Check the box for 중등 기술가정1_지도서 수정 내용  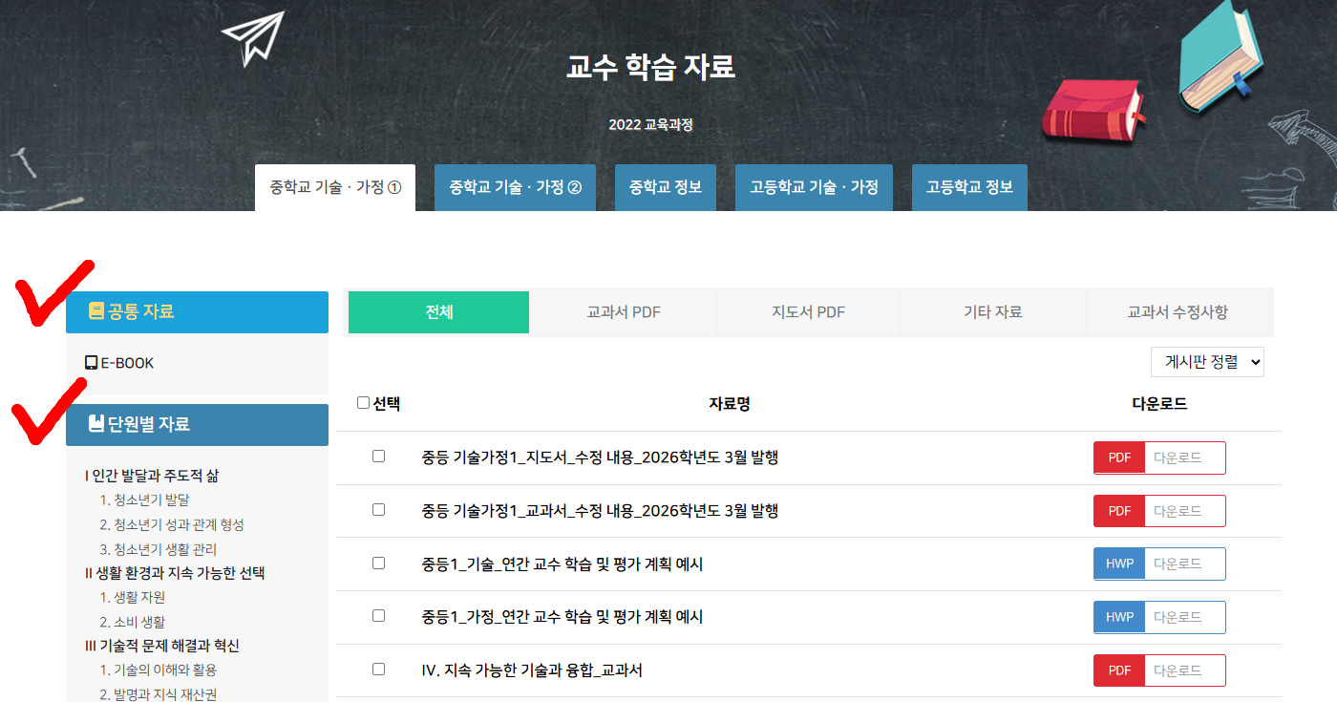coord(378,457)
